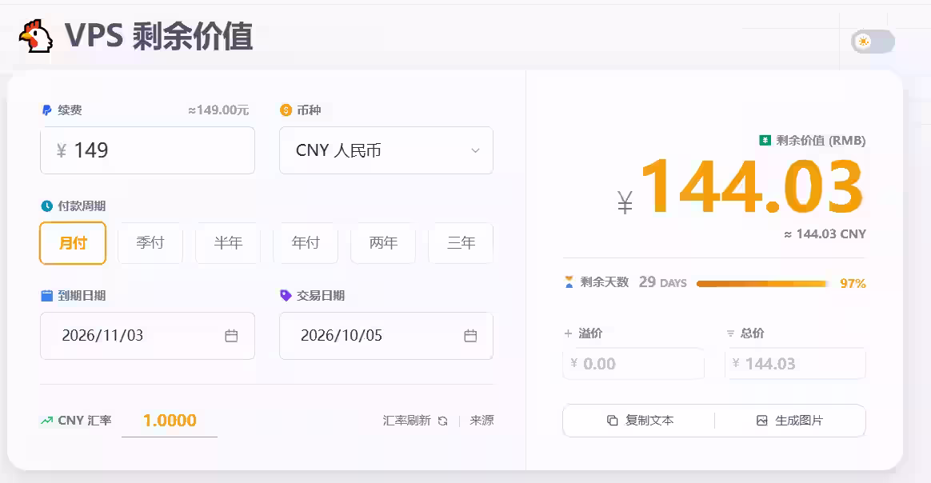Screen dimensions: 931x483
Task: Select the 季付 billing cycle
Action: coord(150,242)
